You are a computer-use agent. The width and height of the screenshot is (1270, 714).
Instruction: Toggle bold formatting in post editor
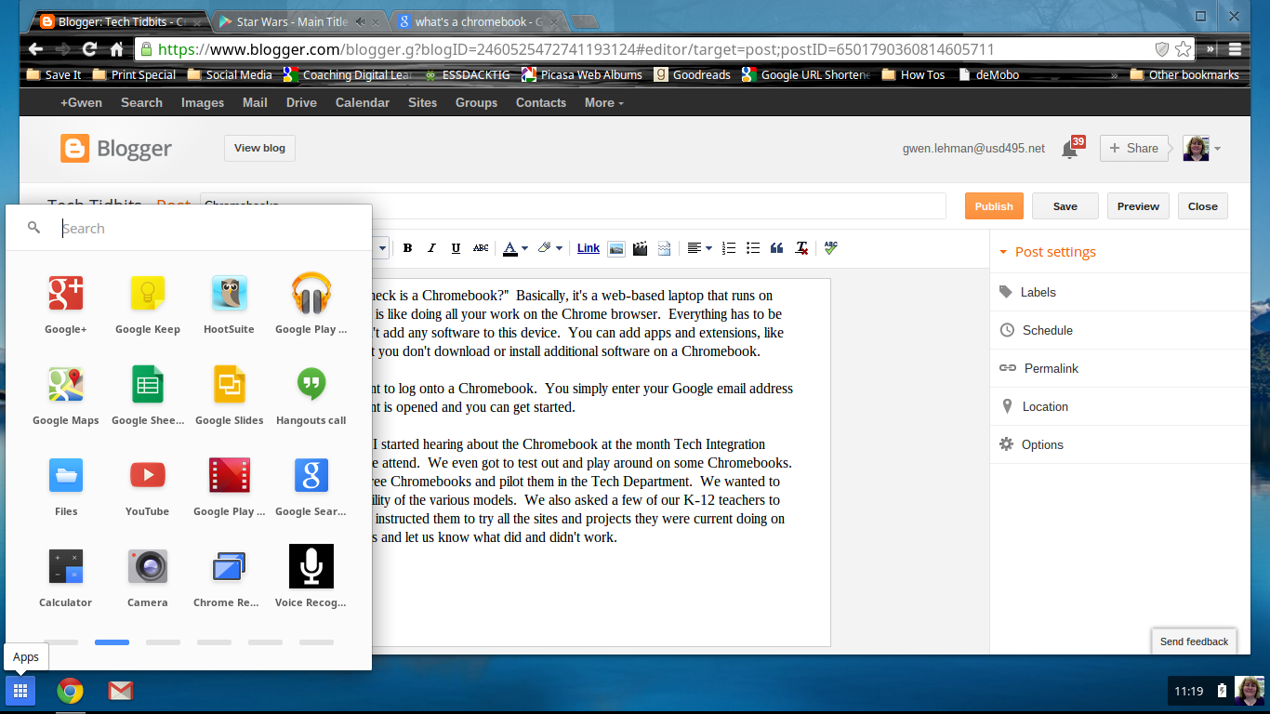(x=407, y=248)
